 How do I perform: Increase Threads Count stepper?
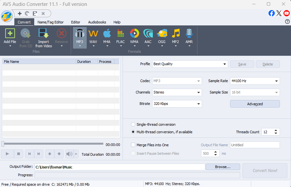tap(276, 130)
